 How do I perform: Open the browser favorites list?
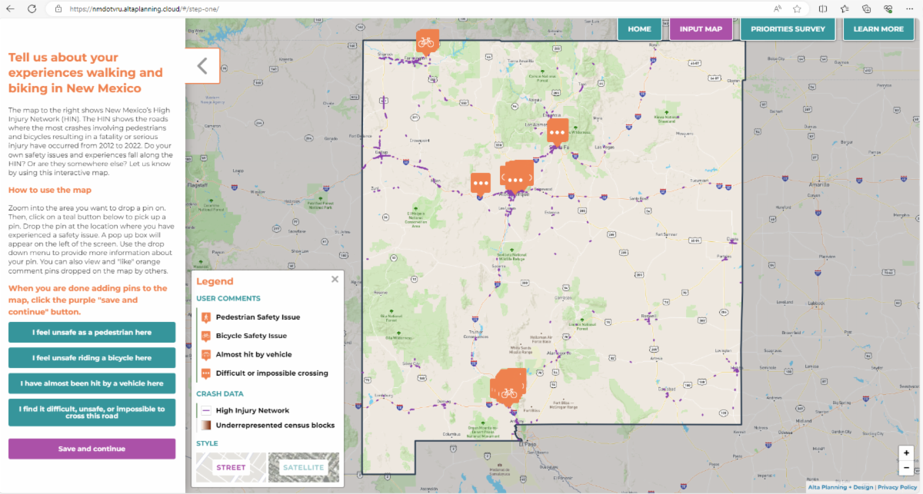pyautogui.click(x=845, y=8)
